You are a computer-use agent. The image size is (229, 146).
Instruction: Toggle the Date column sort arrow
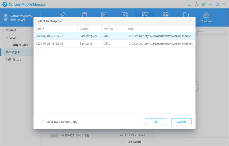coord(44,29)
